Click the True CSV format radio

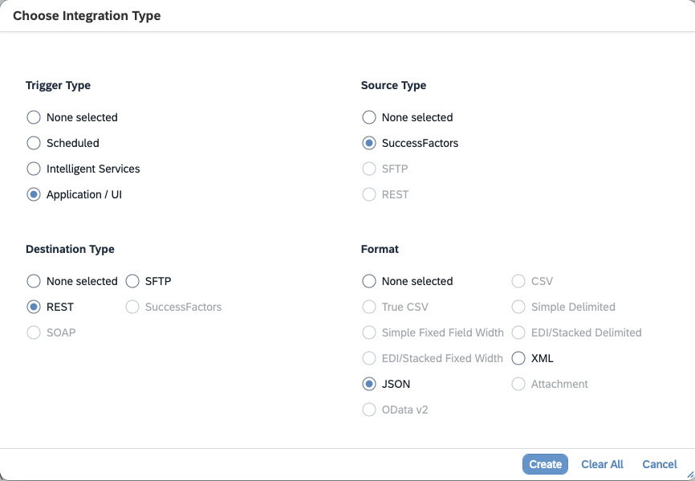(x=369, y=307)
